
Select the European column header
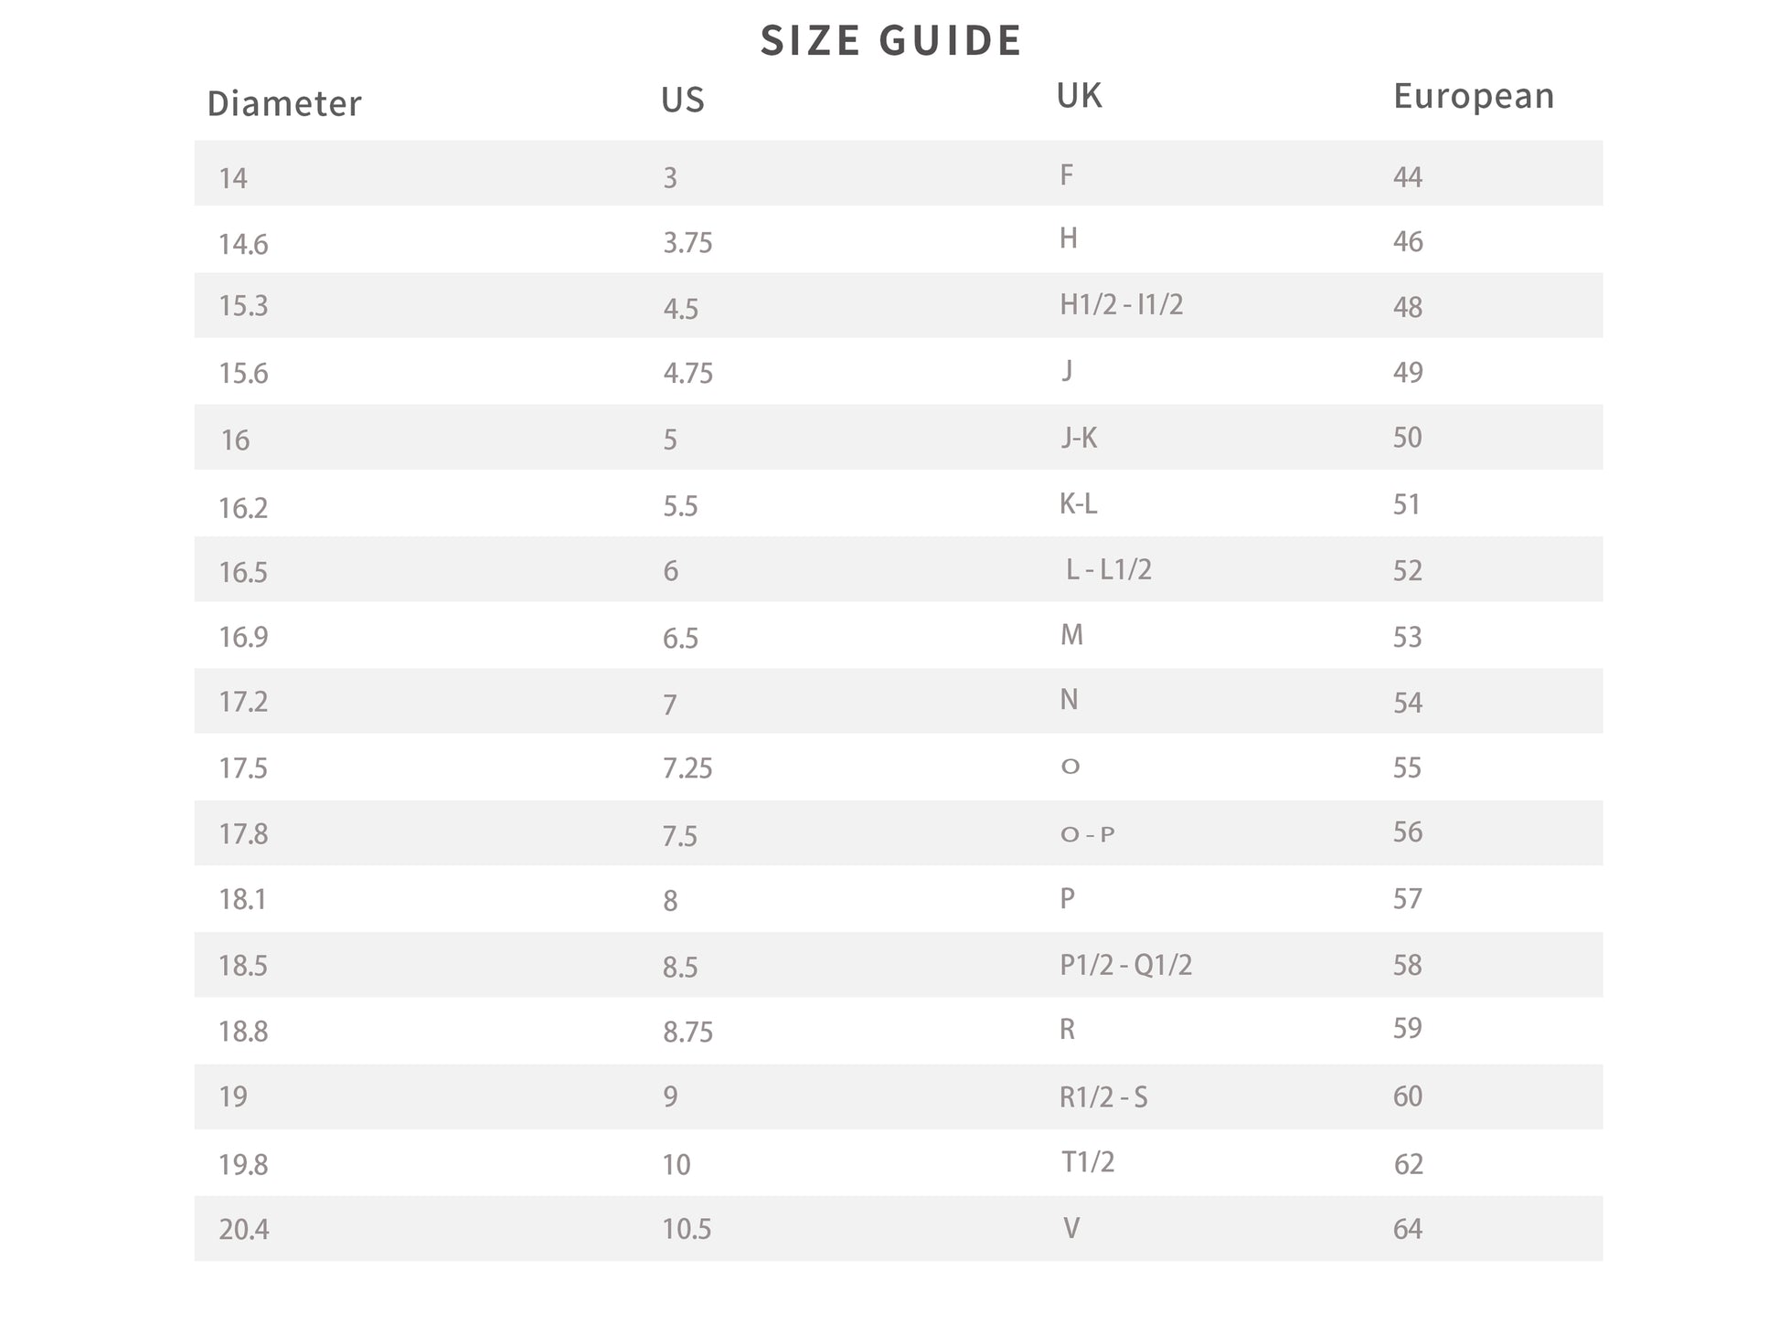(x=1473, y=97)
